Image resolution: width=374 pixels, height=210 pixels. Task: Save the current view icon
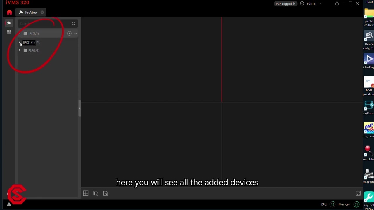pos(105,193)
